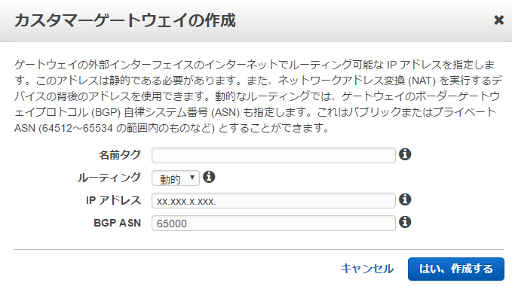Show info icon beside BGP ASN field
This screenshot has width=512, height=286.
pos(405,222)
